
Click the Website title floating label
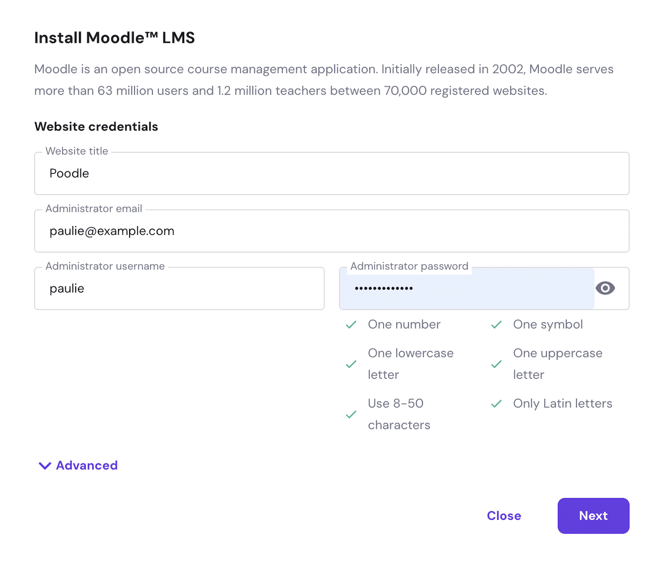(77, 151)
